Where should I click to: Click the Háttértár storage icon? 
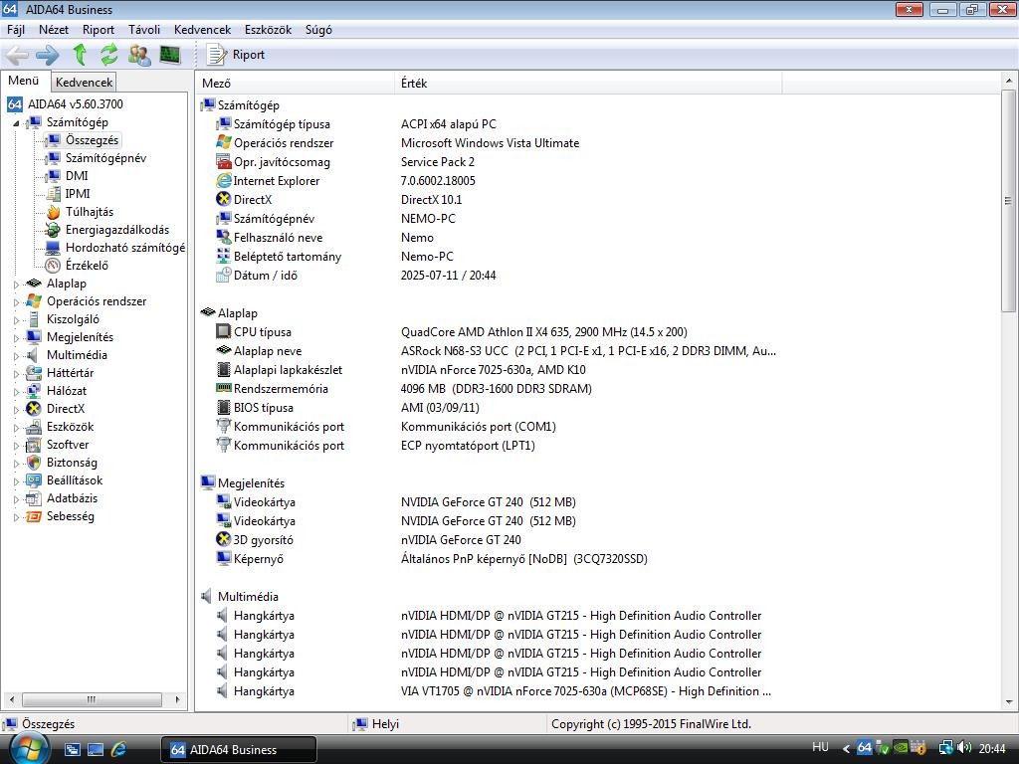point(34,373)
